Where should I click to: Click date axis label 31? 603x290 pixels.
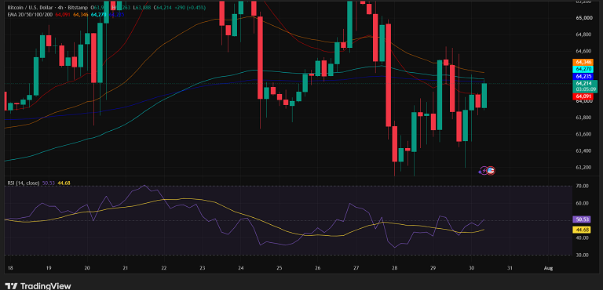tap(510, 268)
